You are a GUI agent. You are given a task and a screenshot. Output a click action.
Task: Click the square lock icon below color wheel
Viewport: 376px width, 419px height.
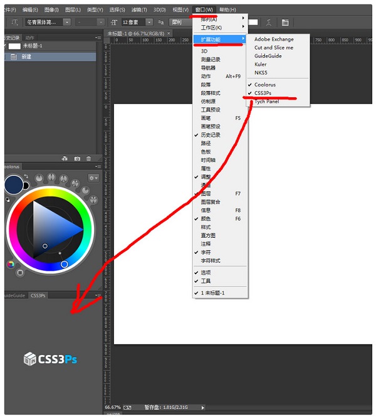tap(20, 273)
